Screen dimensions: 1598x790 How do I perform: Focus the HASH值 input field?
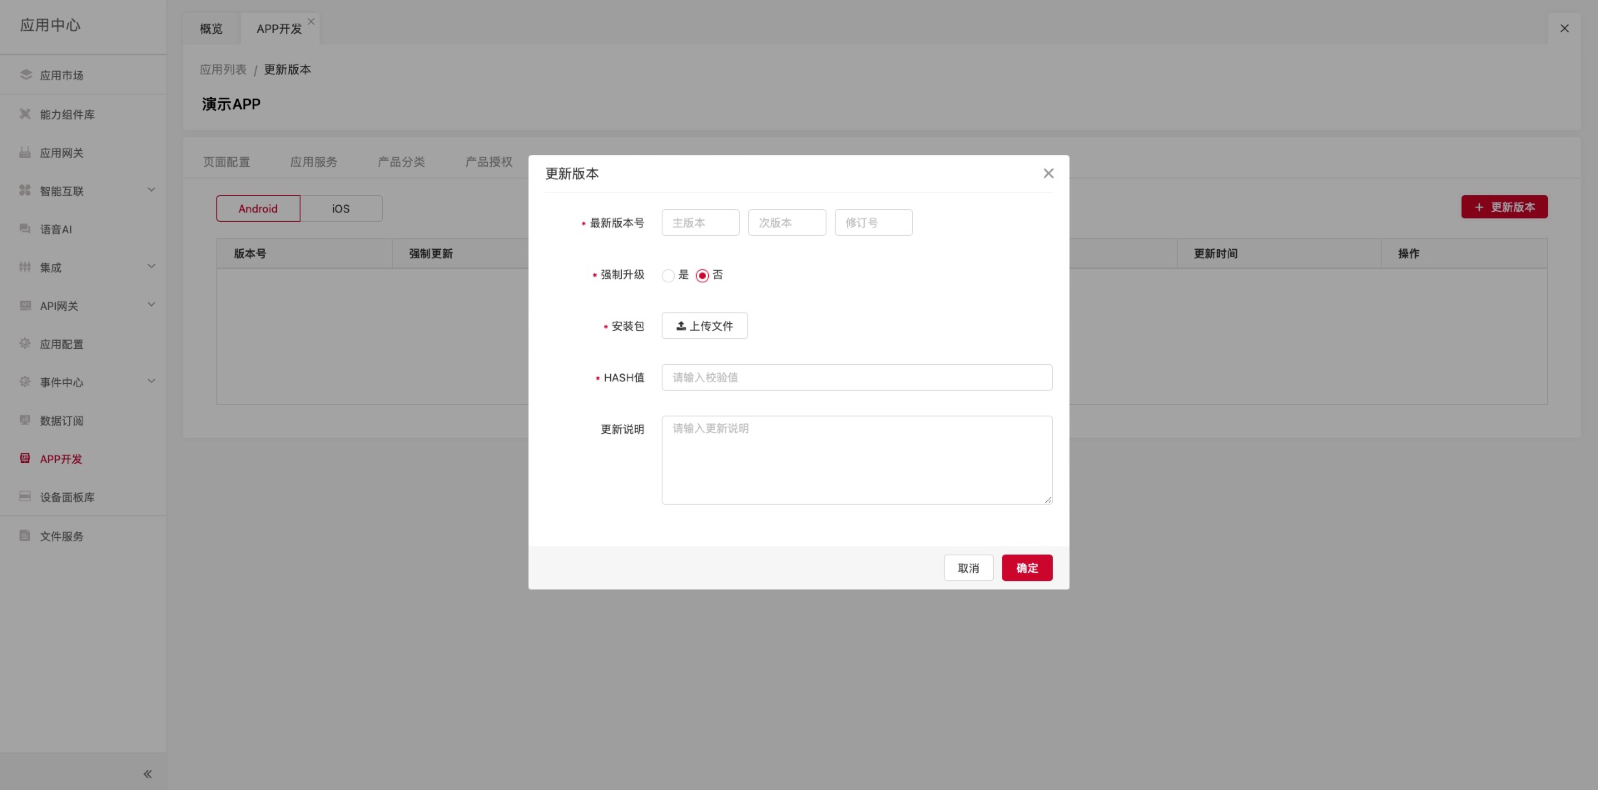(856, 377)
